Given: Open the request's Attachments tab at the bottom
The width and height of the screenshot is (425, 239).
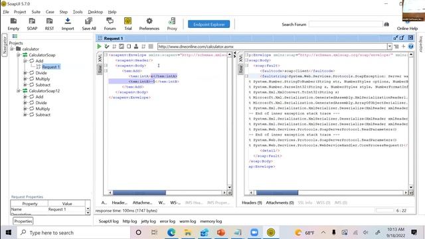Looking at the screenshot, I should (x=142, y=202).
